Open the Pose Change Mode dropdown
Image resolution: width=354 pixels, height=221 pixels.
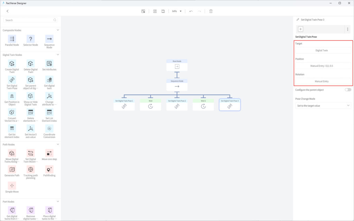[x=323, y=105]
